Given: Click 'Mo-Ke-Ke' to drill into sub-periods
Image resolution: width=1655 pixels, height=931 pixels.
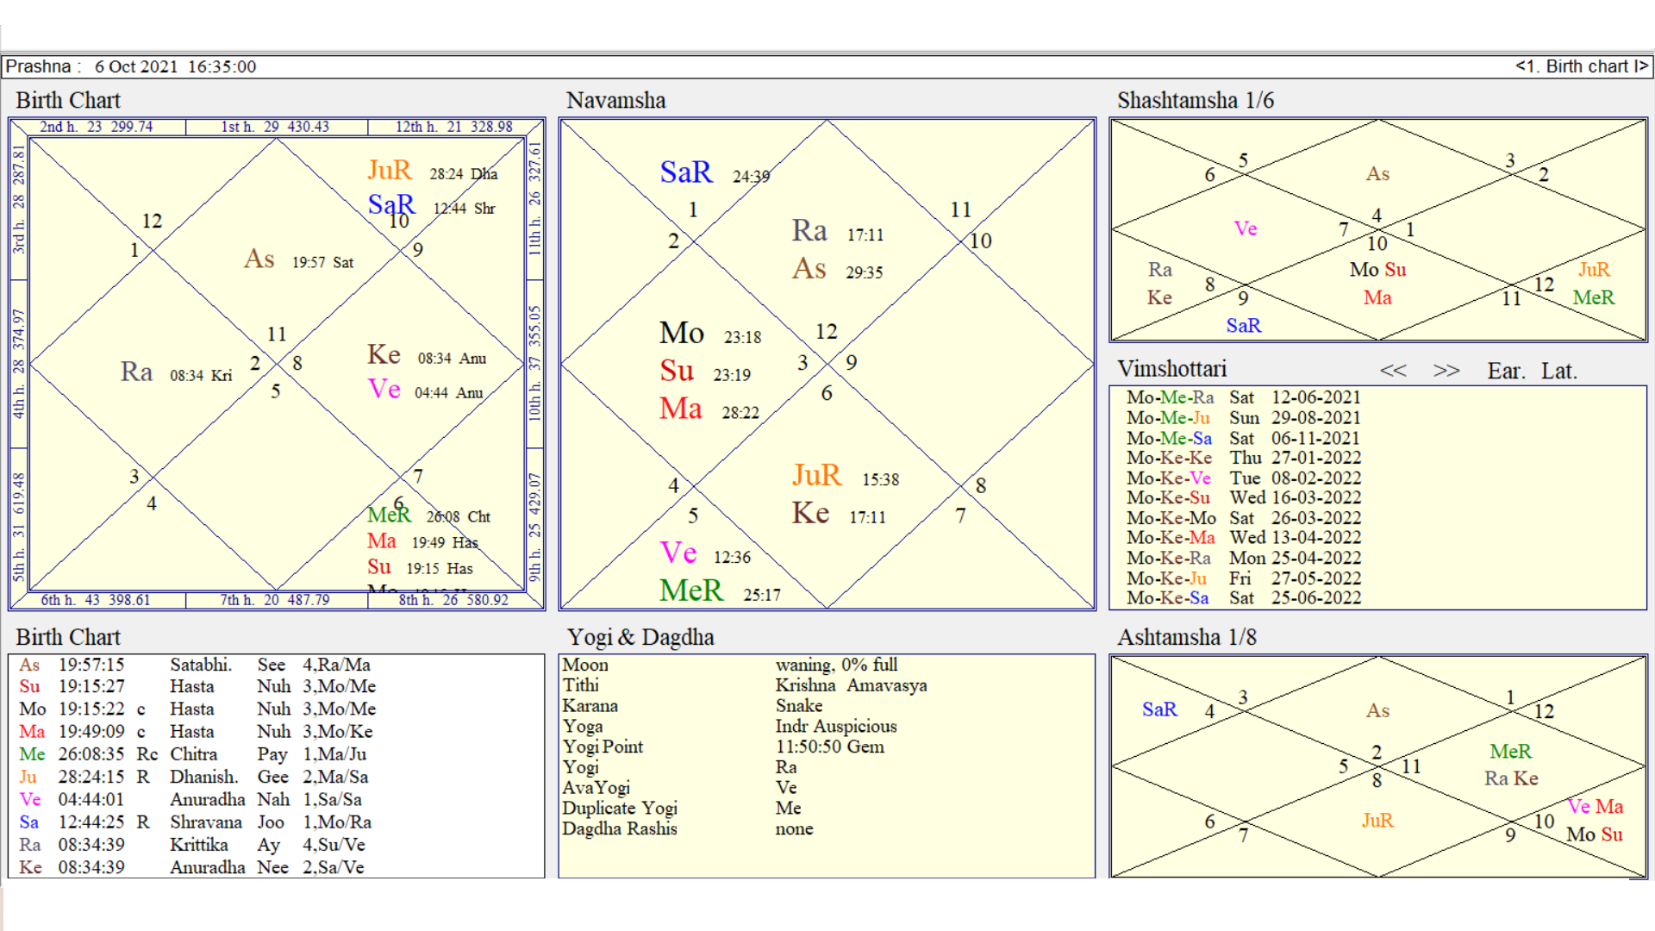Looking at the screenshot, I should [1171, 458].
